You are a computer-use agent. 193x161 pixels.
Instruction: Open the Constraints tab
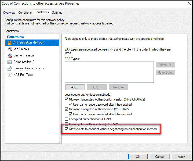click(x=42, y=12)
